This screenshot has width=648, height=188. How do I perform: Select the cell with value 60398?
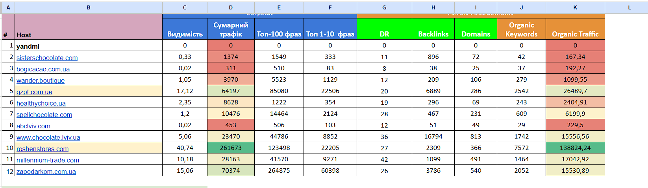tap(330, 171)
